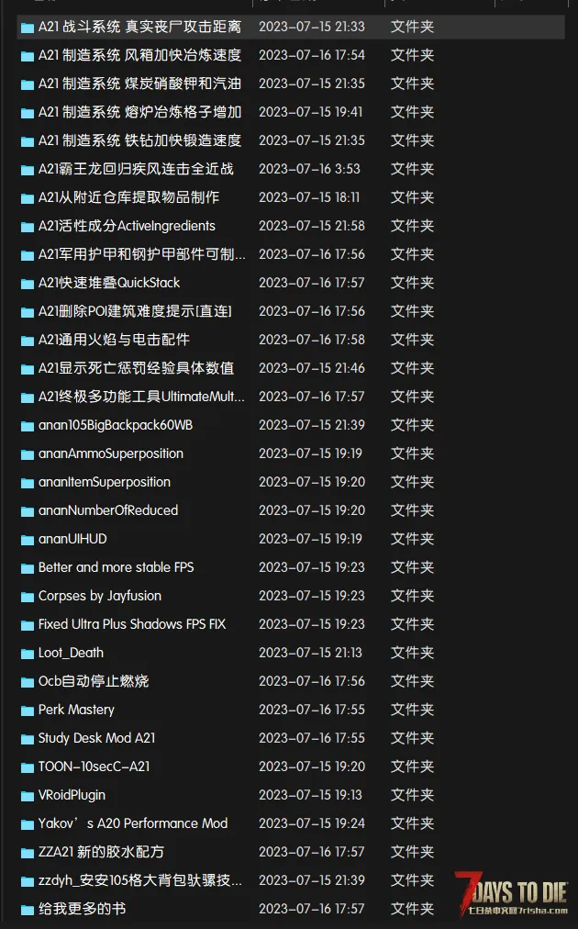Image resolution: width=578 pixels, height=929 pixels.
Task: Click the folder icon beside Perk Mastery
Action: point(28,710)
